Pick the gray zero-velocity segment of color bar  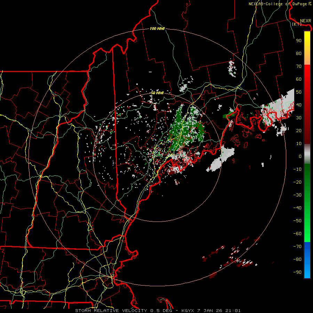307,154
